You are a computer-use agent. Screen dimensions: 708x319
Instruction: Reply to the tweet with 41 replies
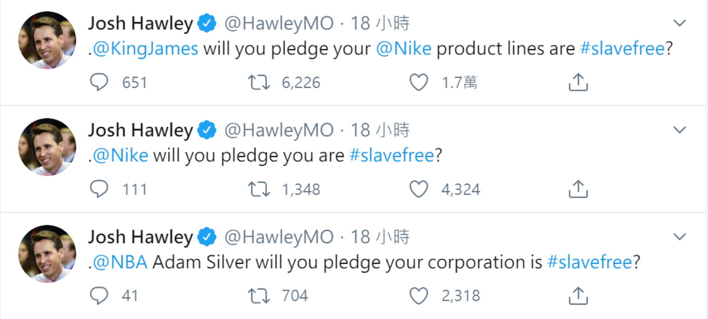click(x=99, y=296)
